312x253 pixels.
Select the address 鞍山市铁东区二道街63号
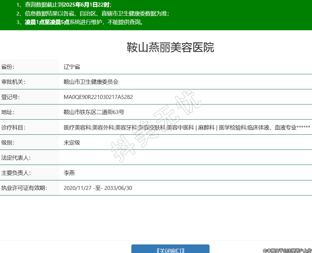click(x=94, y=112)
